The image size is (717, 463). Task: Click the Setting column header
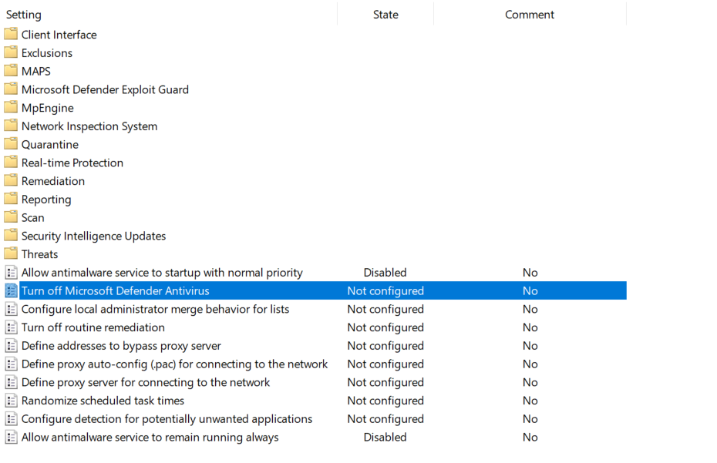click(23, 14)
